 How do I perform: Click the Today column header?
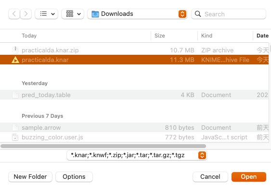[x=29, y=36]
